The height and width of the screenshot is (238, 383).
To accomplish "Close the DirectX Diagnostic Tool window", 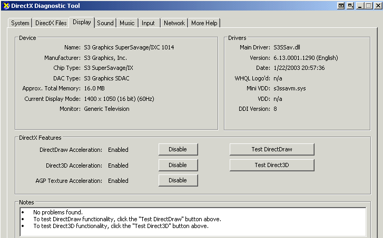I will pos(377,5).
